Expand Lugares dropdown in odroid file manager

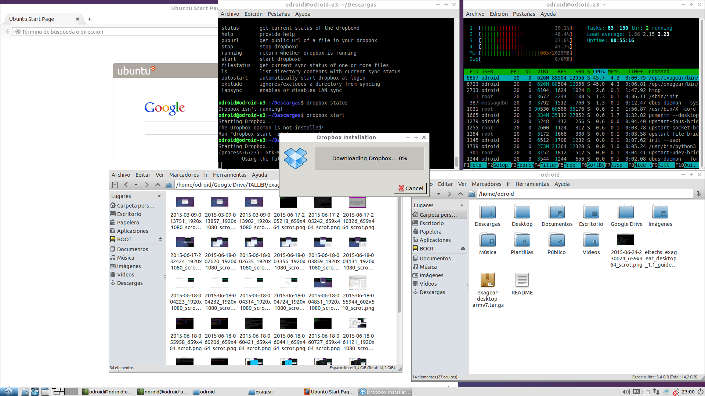pos(462,205)
